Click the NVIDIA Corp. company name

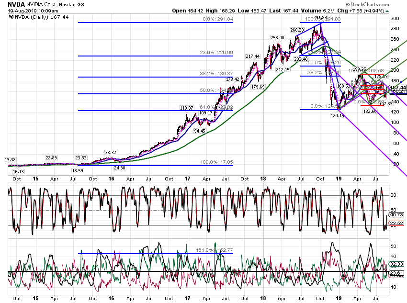point(41,4)
